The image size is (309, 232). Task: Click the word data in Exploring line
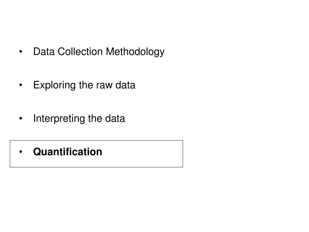pos(125,85)
